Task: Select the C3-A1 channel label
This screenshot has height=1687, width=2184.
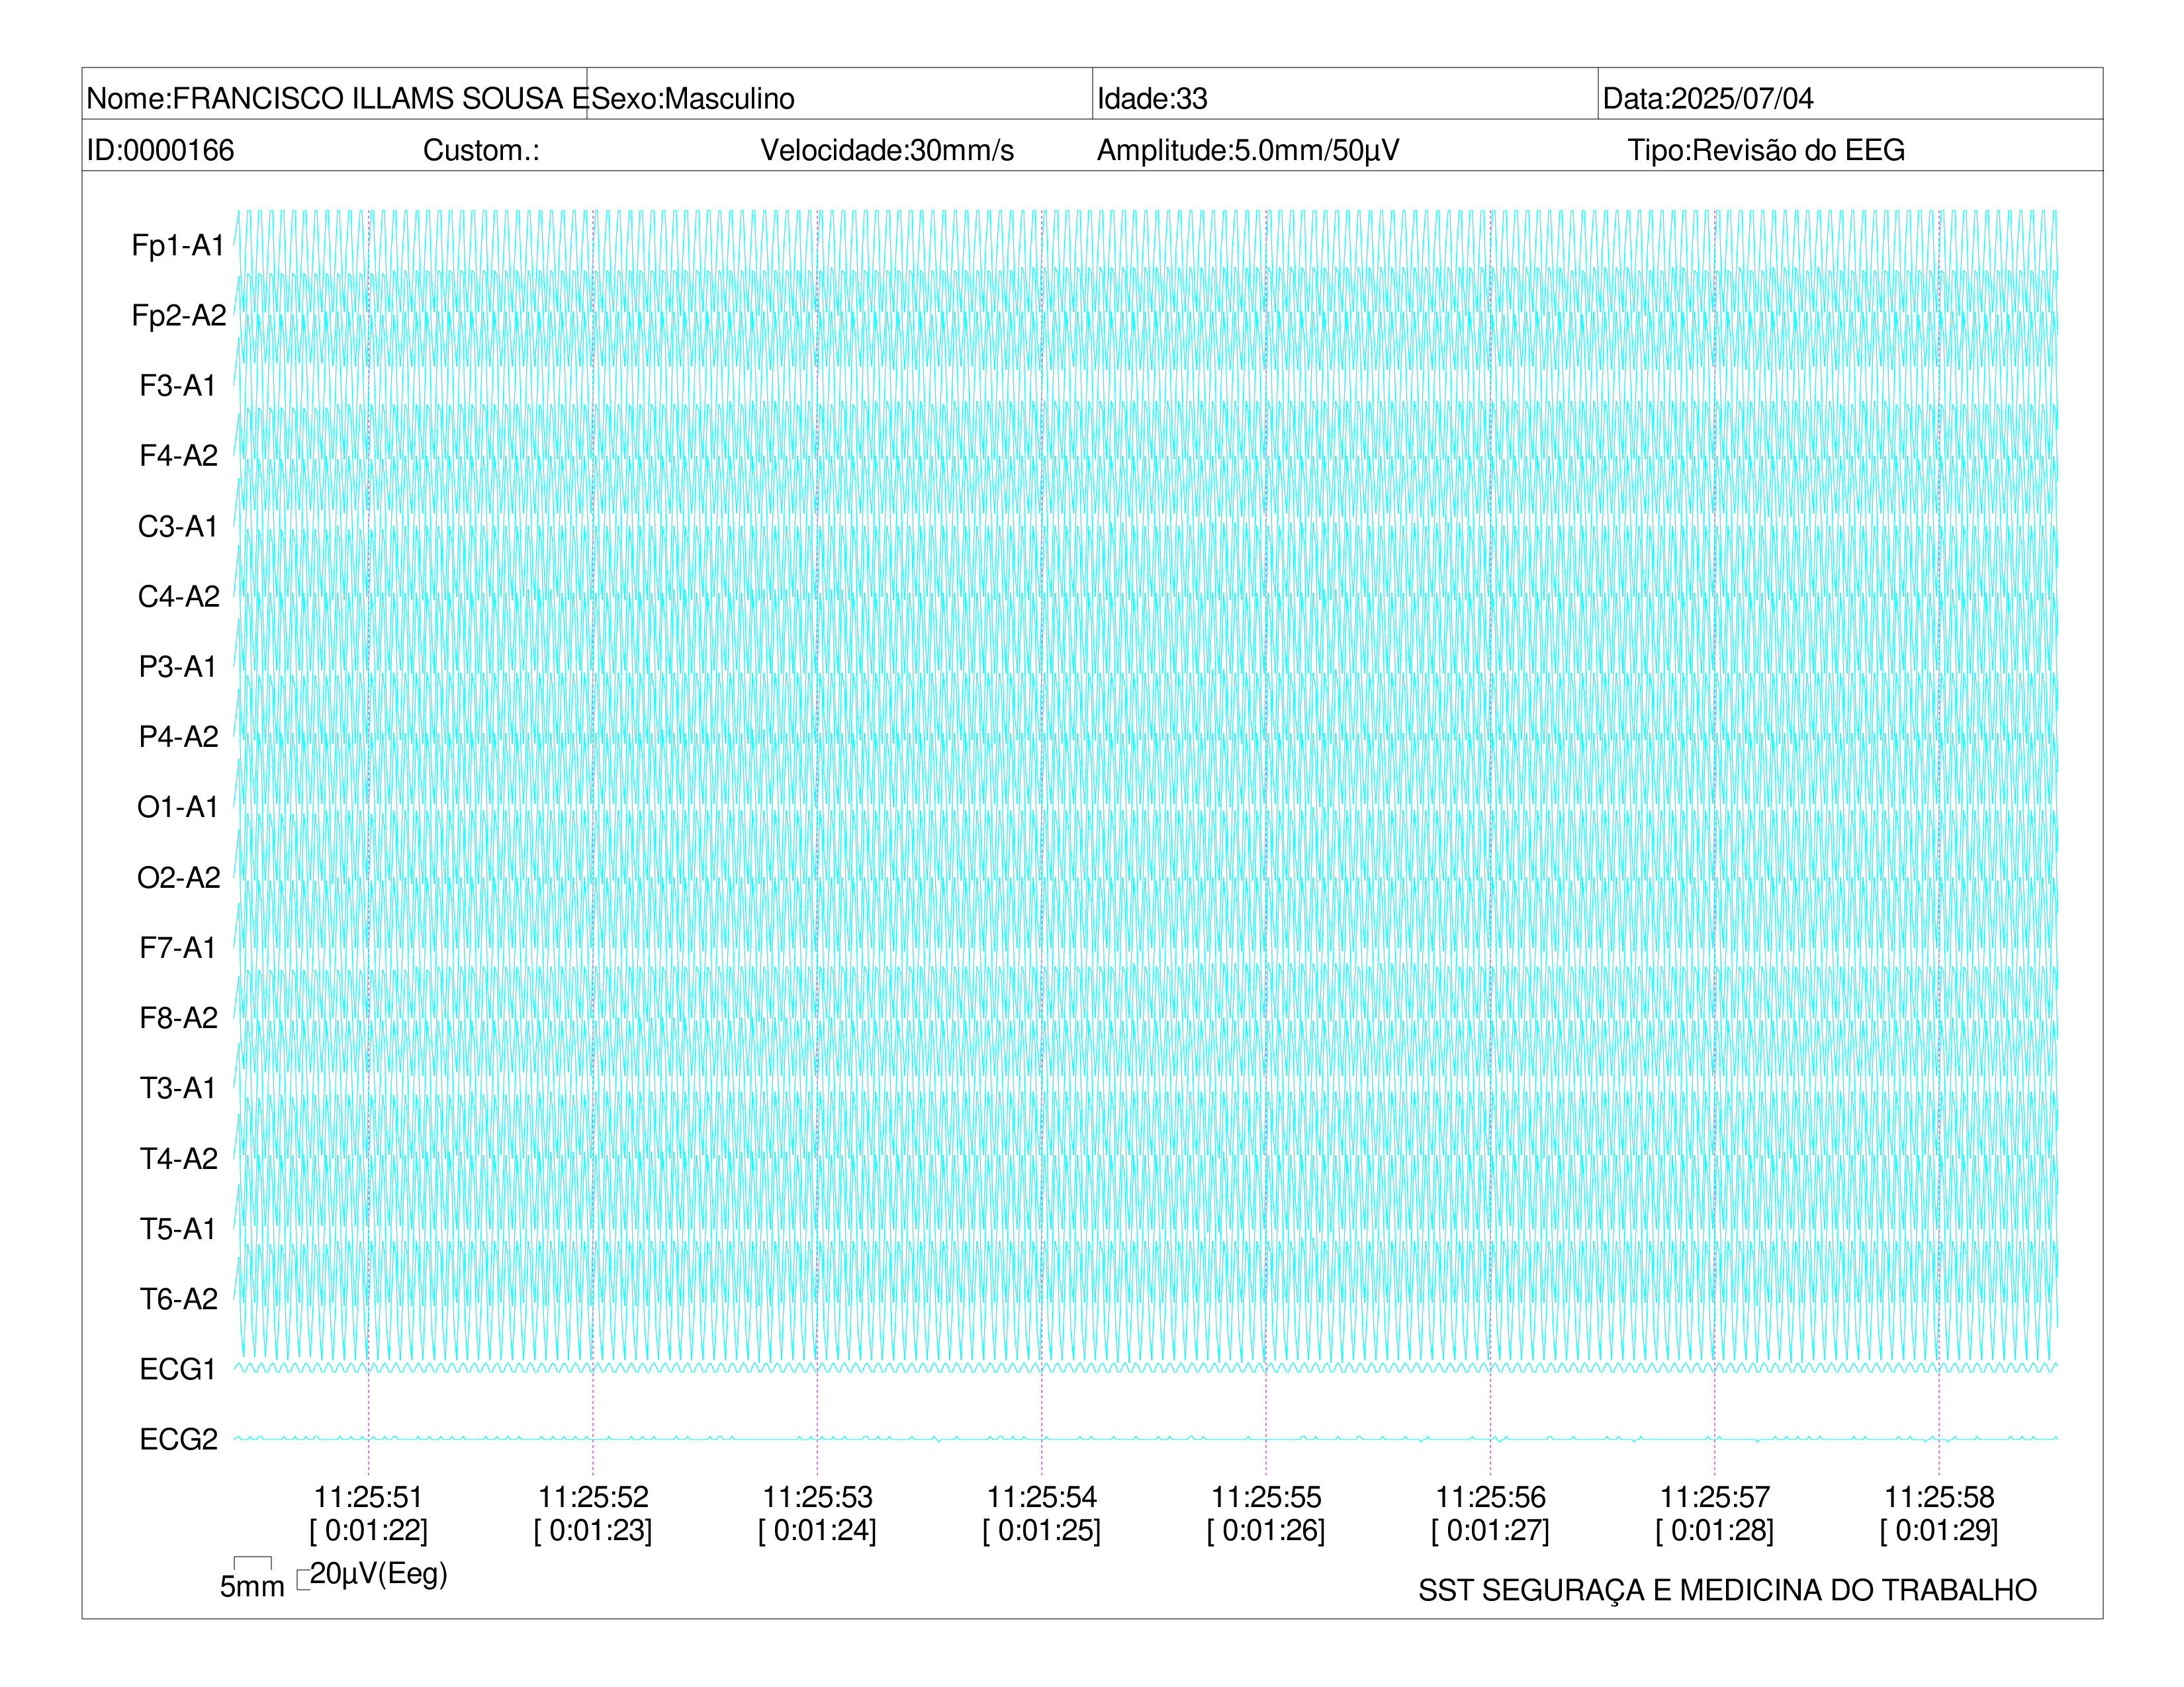Action: tap(178, 527)
